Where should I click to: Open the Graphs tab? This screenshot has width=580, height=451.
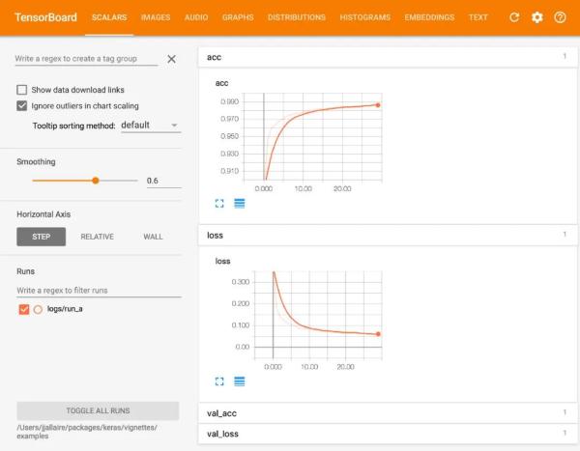click(x=238, y=17)
